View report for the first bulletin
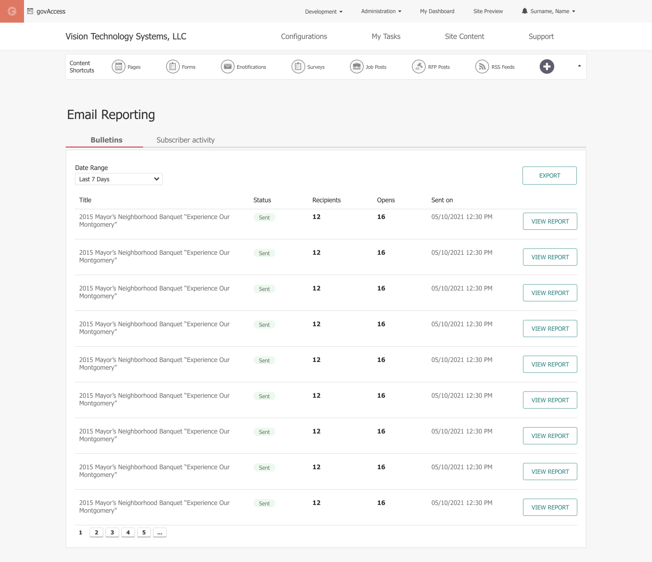 tap(550, 221)
